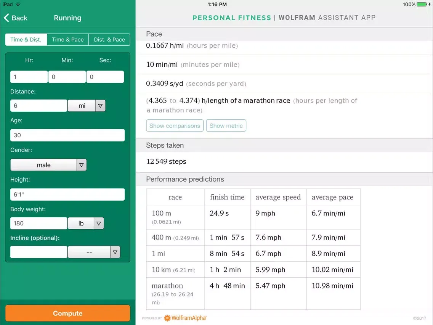
Task: Select the 10 km race cell
Action: (x=175, y=269)
